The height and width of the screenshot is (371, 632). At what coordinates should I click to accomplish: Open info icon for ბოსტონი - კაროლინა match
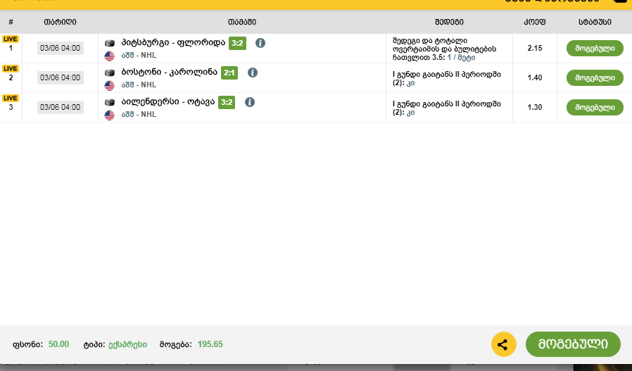(253, 73)
